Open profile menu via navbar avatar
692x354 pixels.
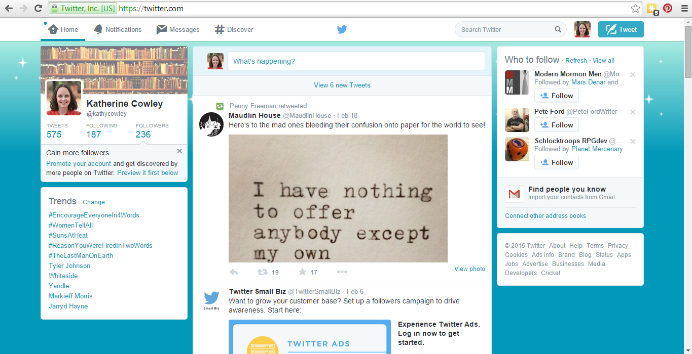tap(582, 29)
